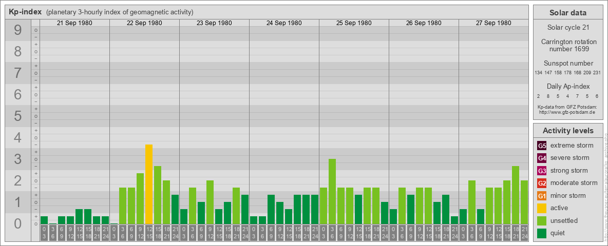The width and height of the screenshot is (608, 246).
Task: Click the 26 Sep 21-24 hour bar
Action: click(x=454, y=220)
